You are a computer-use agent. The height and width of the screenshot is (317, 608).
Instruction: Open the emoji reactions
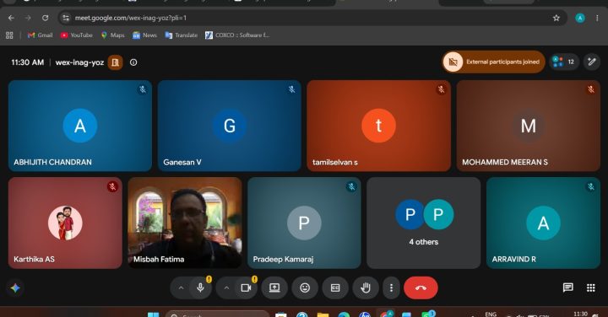305,288
